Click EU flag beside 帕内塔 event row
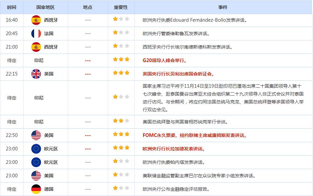This screenshot has width=313, height=196. 36,162
